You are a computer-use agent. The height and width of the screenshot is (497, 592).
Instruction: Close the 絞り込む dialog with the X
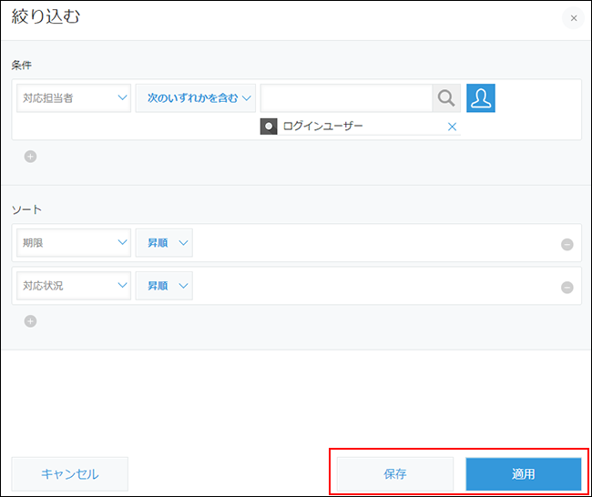tap(573, 18)
